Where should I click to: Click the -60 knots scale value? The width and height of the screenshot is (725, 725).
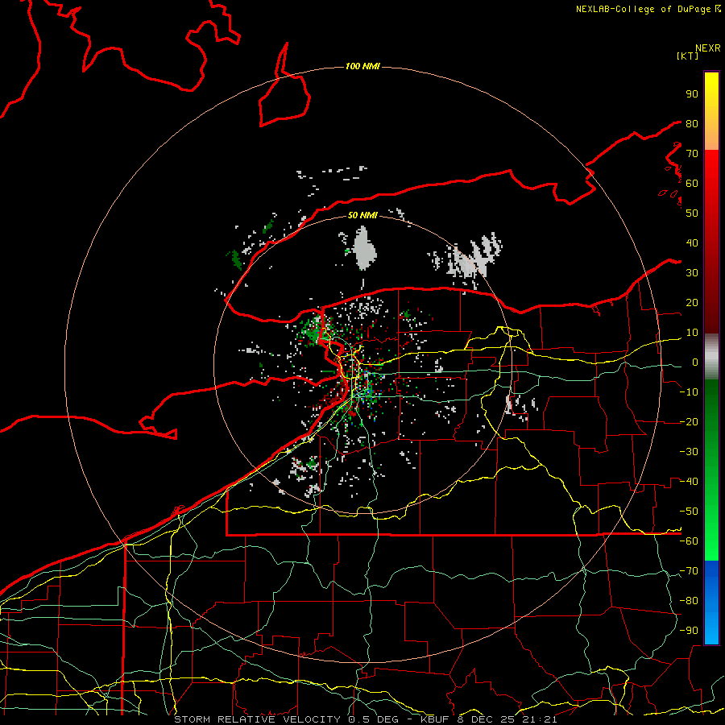pyautogui.click(x=689, y=541)
